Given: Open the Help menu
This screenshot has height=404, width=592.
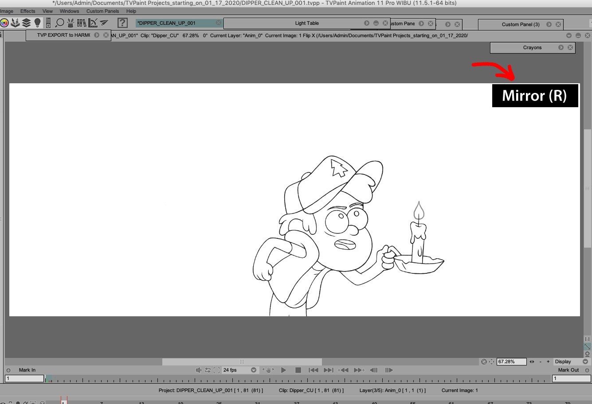Looking at the screenshot, I should point(131,11).
